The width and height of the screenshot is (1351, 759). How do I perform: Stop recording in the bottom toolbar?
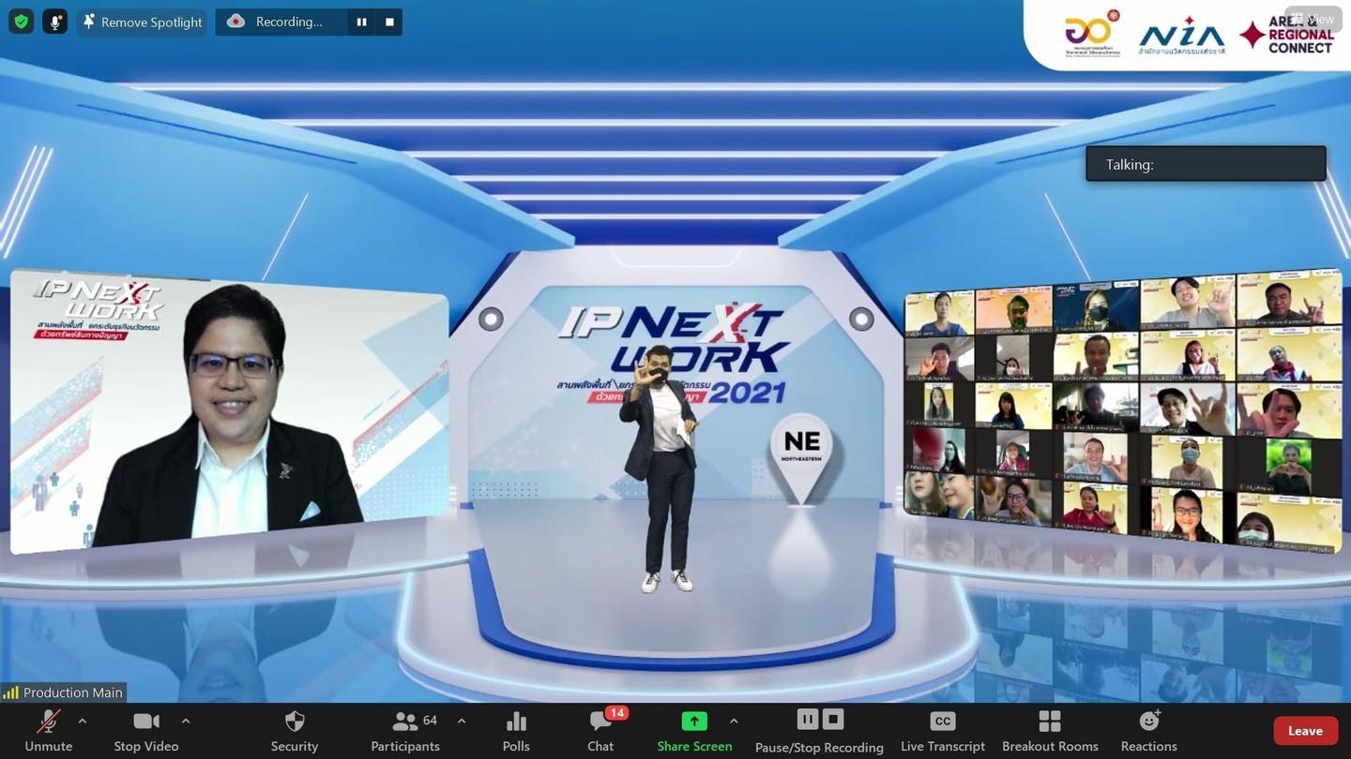[x=833, y=720]
